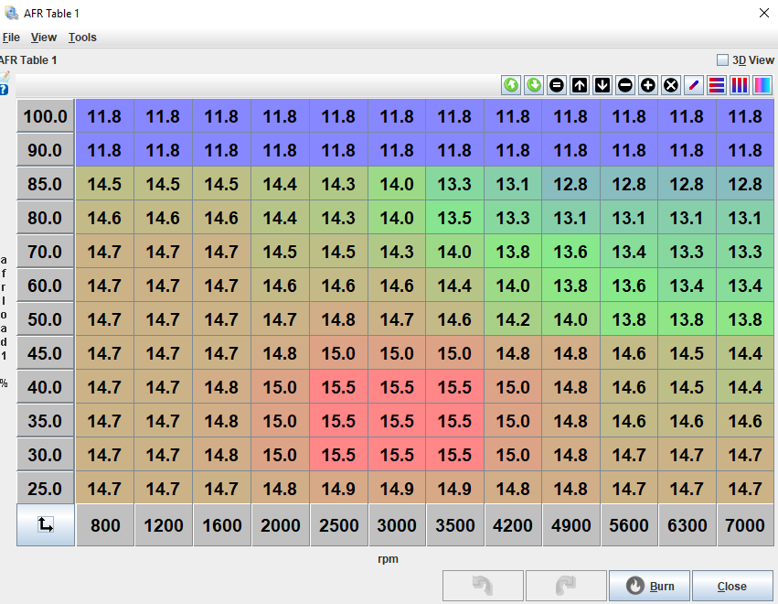The height and width of the screenshot is (604, 778).
Task: Select cell at 85.0 load, 3000 rpm
Action: click(x=397, y=184)
